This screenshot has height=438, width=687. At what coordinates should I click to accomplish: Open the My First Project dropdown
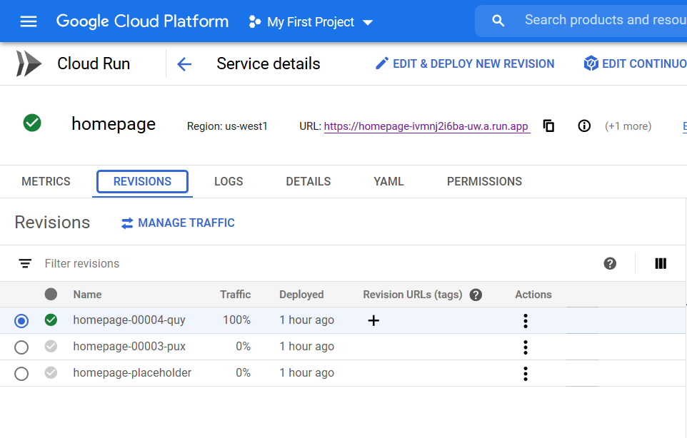tap(311, 21)
